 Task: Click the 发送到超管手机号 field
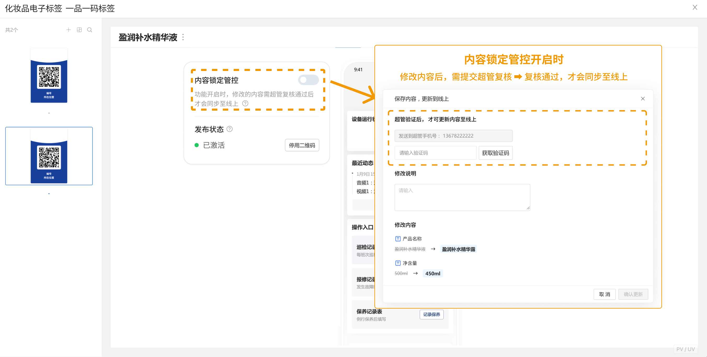pyautogui.click(x=453, y=136)
